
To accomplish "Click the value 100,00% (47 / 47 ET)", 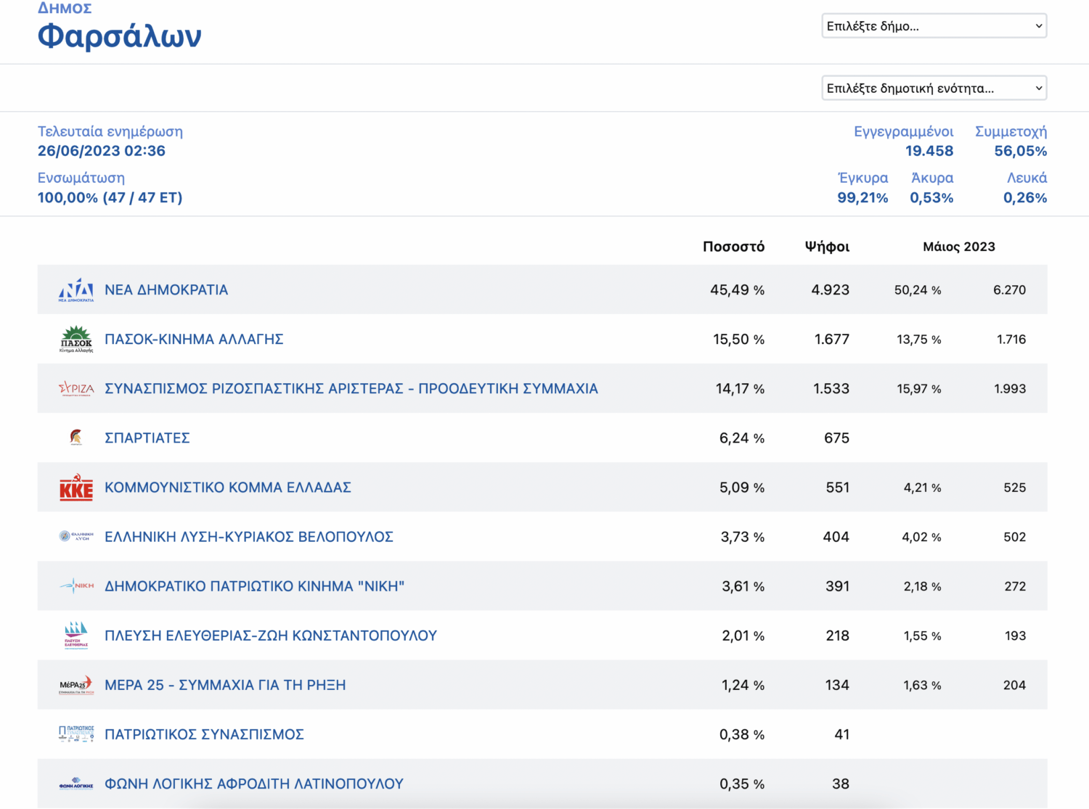I will (110, 197).
